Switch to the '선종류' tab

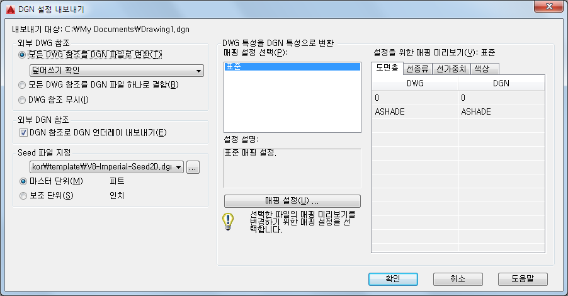click(417, 69)
